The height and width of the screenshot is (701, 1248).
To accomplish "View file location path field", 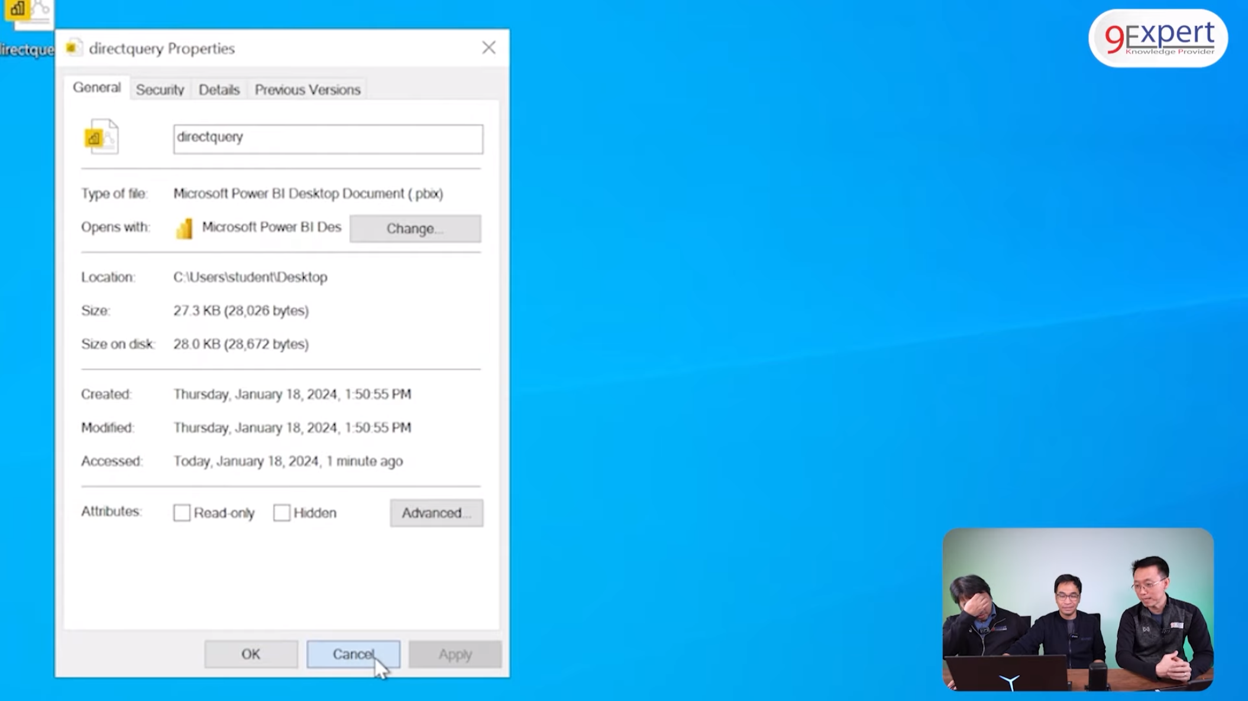I will coord(250,277).
